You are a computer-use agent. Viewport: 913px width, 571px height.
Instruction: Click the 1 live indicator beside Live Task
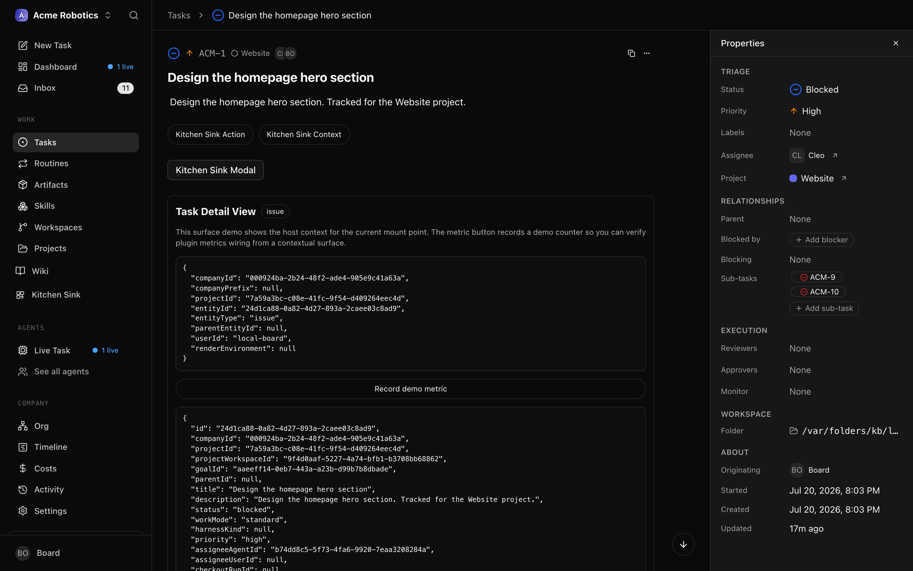106,350
